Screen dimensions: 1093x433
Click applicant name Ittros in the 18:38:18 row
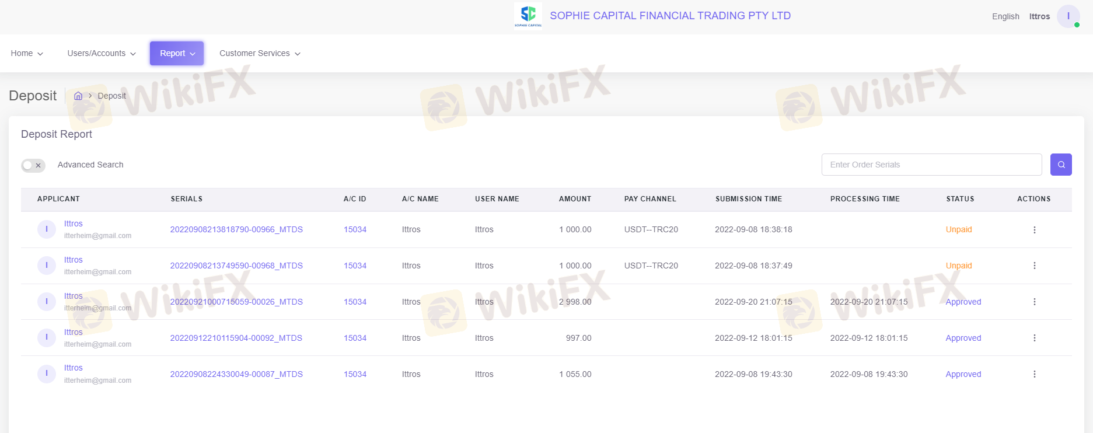(74, 224)
